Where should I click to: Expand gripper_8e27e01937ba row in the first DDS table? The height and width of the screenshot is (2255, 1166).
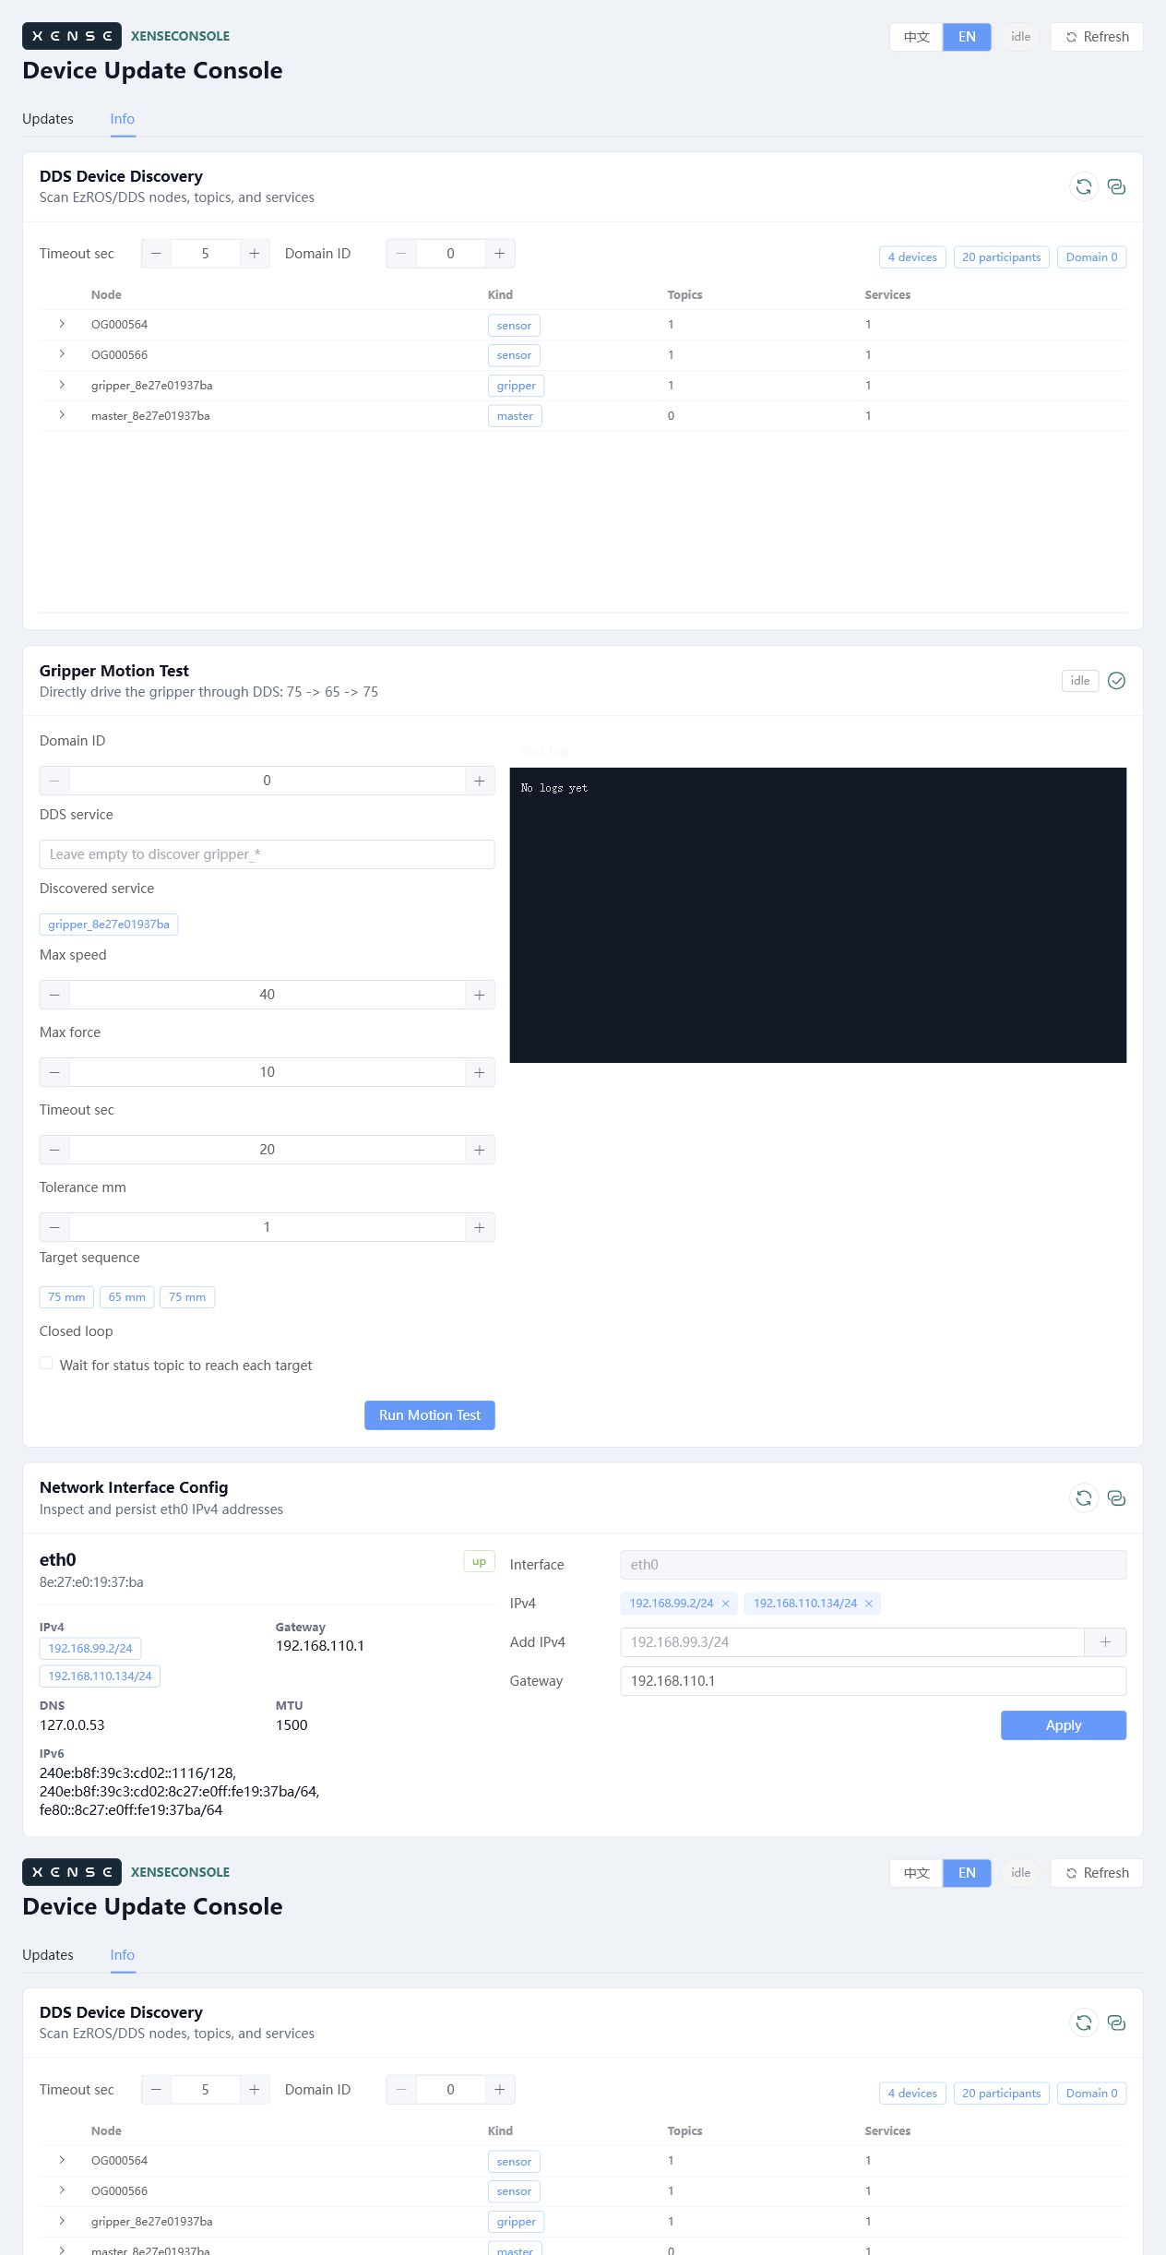(x=62, y=385)
